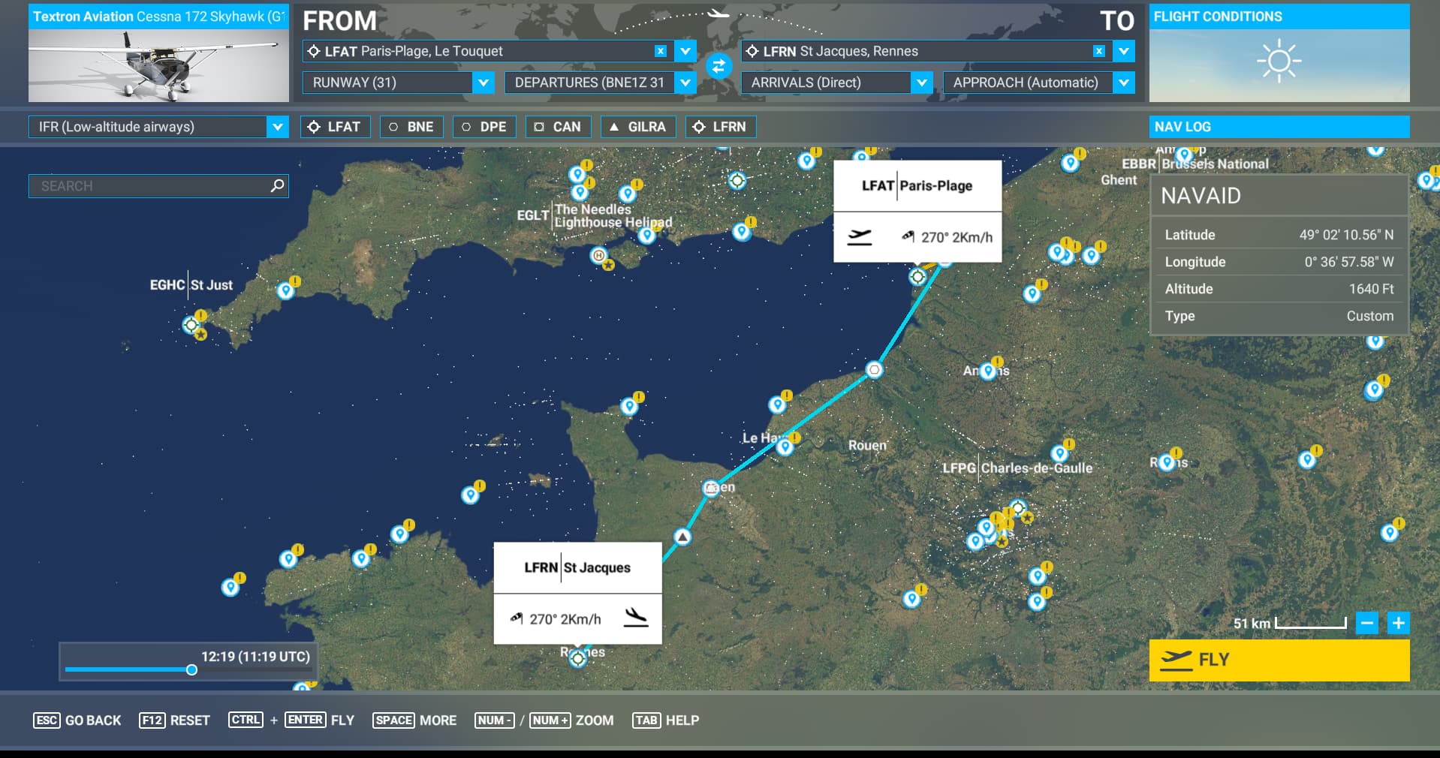Clear the LFAT departure airport field

pyautogui.click(x=661, y=51)
